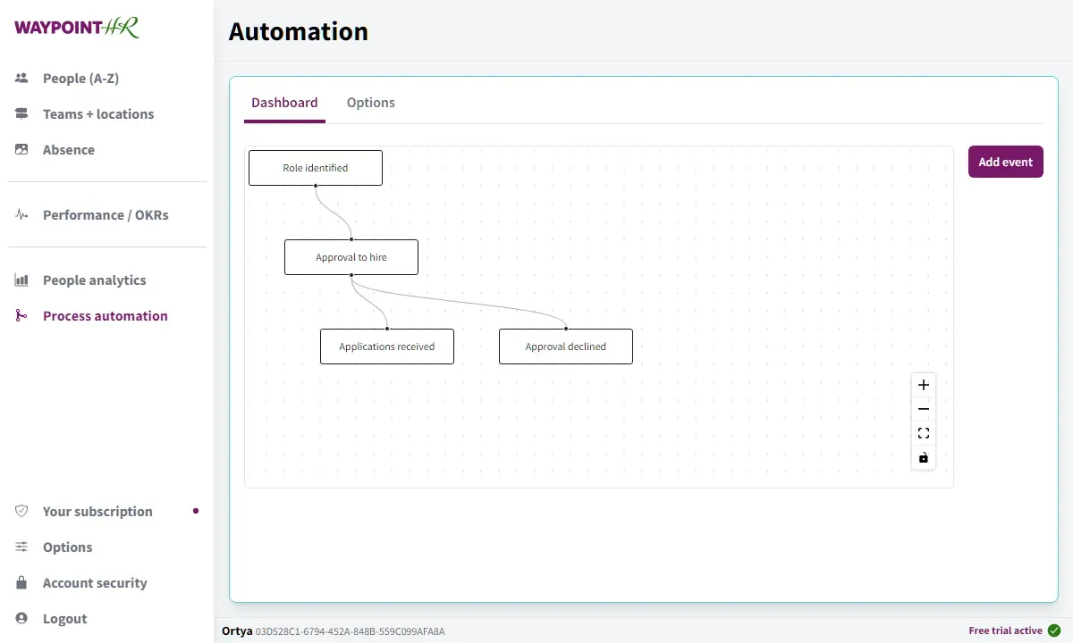Zoom in on the automation canvas
The width and height of the screenshot is (1073, 643).
click(923, 384)
